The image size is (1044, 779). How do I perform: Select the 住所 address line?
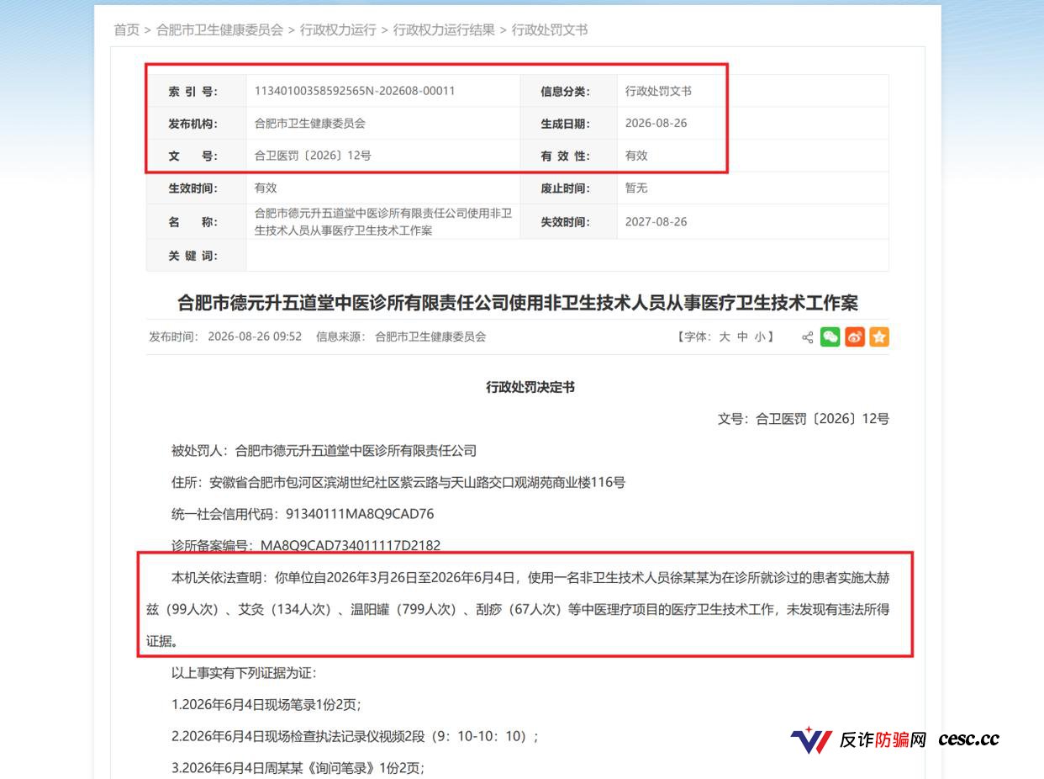(398, 482)
